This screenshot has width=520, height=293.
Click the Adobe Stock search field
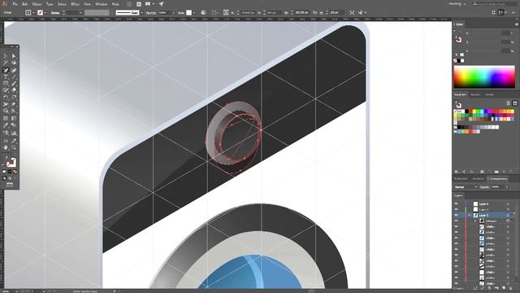tap(494, 4)
